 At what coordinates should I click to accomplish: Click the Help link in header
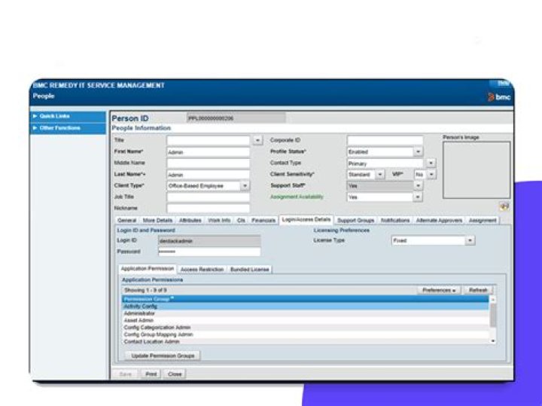[x=503, y=84]
